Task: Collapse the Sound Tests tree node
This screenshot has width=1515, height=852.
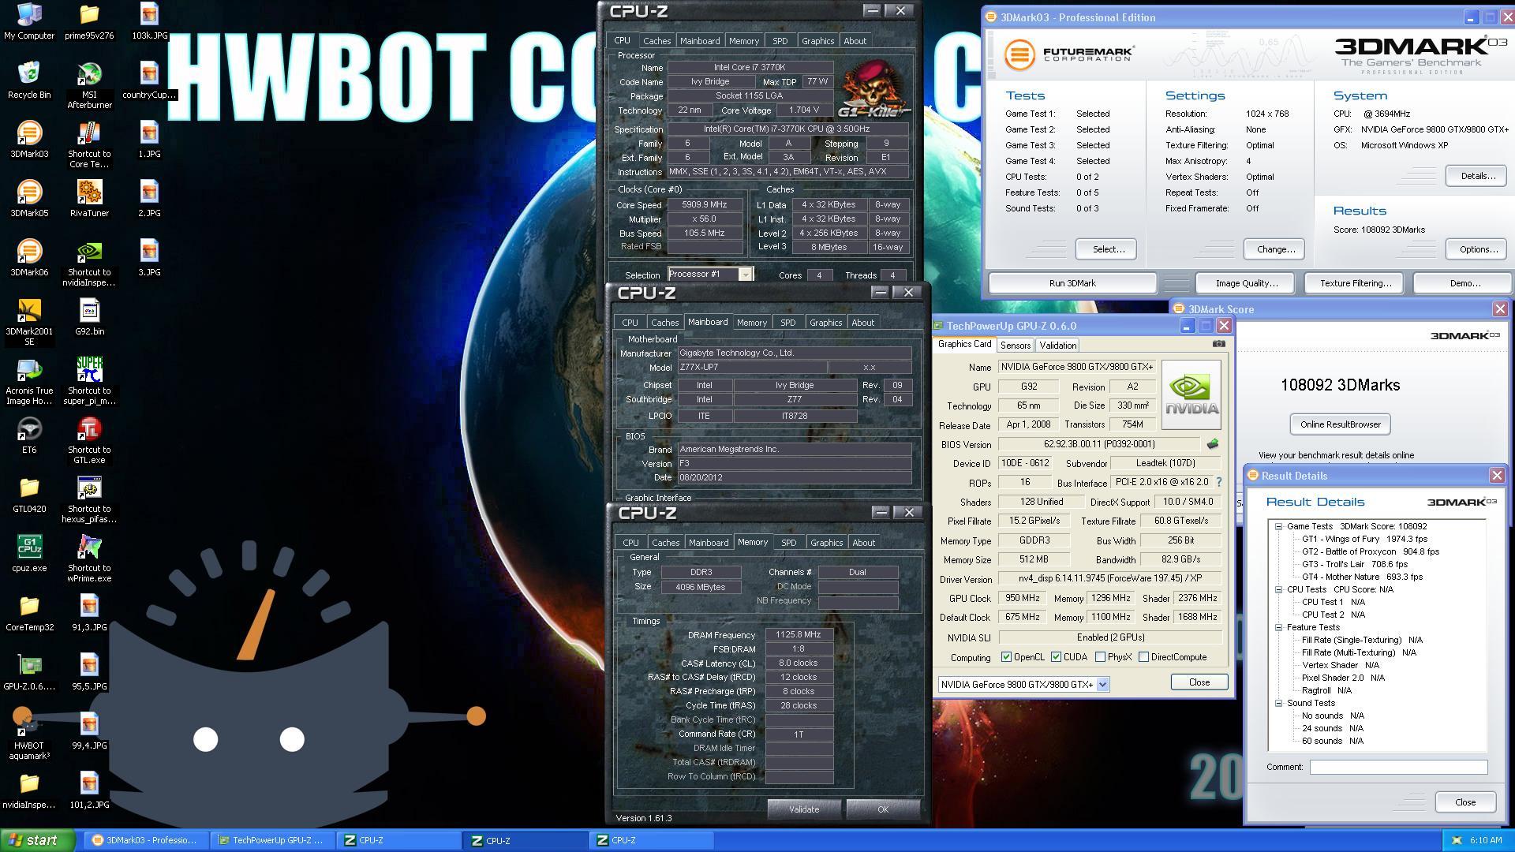Action: [x=1279, y=703]
